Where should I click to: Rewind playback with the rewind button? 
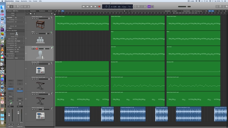coord(84,7)
